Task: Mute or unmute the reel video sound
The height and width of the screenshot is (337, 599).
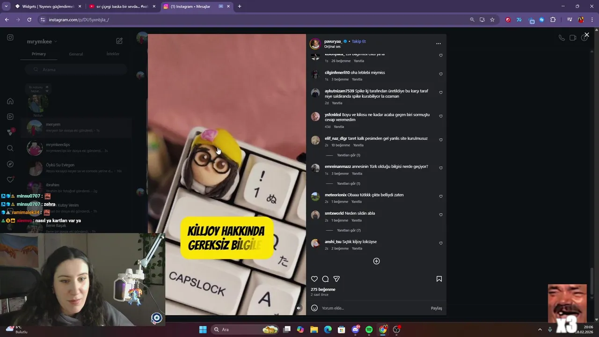Action: coord(299,308)
